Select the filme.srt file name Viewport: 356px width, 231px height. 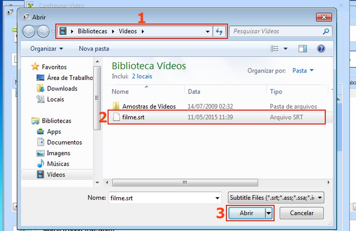click(x=133, y=117)
